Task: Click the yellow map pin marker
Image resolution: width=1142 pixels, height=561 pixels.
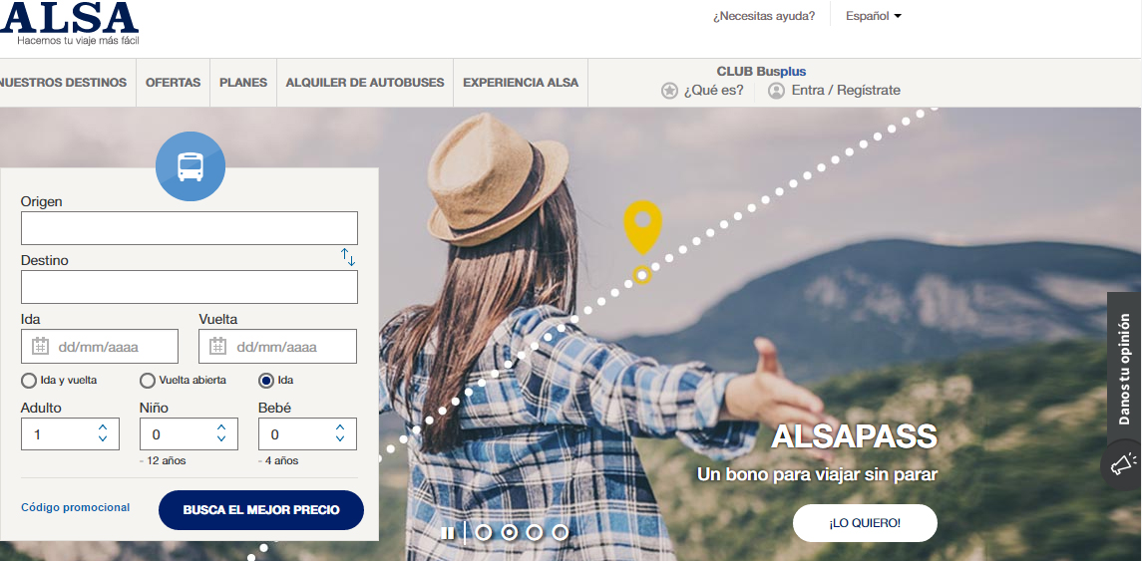Action: tap(643, 227)
